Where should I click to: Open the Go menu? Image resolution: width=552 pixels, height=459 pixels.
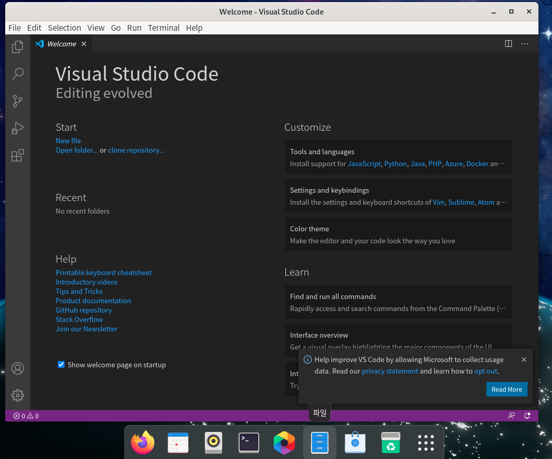pos(116,28)
